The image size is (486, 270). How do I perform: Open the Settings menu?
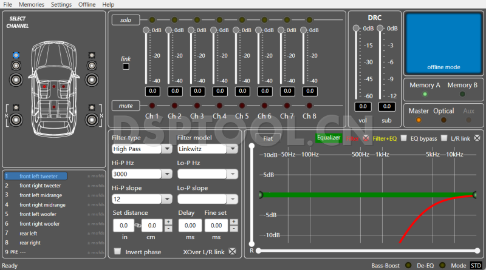61,4
